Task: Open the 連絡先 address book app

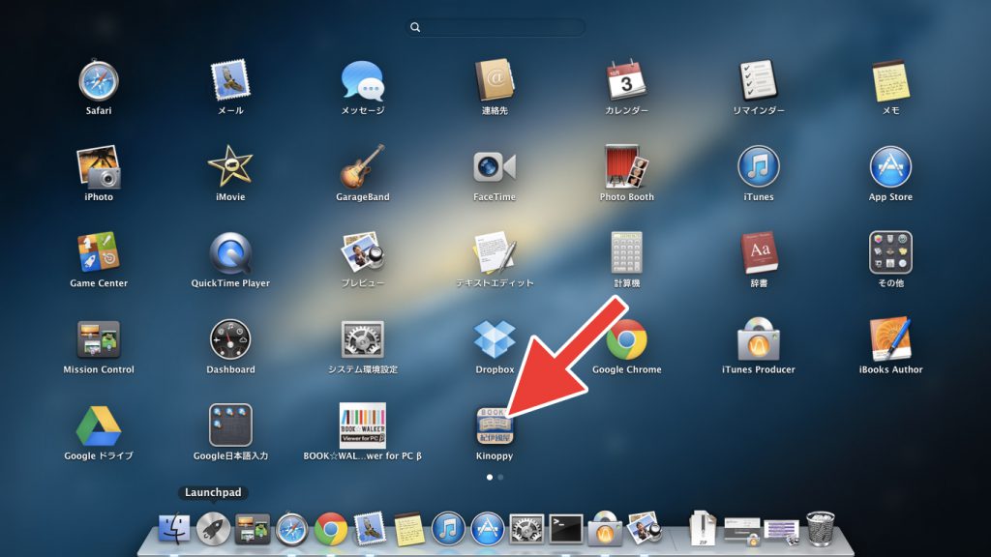Action: click(495, 80)
